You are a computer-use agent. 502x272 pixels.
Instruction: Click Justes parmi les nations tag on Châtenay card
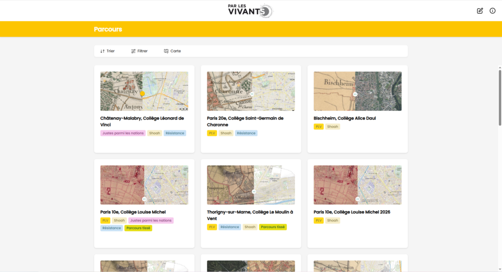coord(123,133)
